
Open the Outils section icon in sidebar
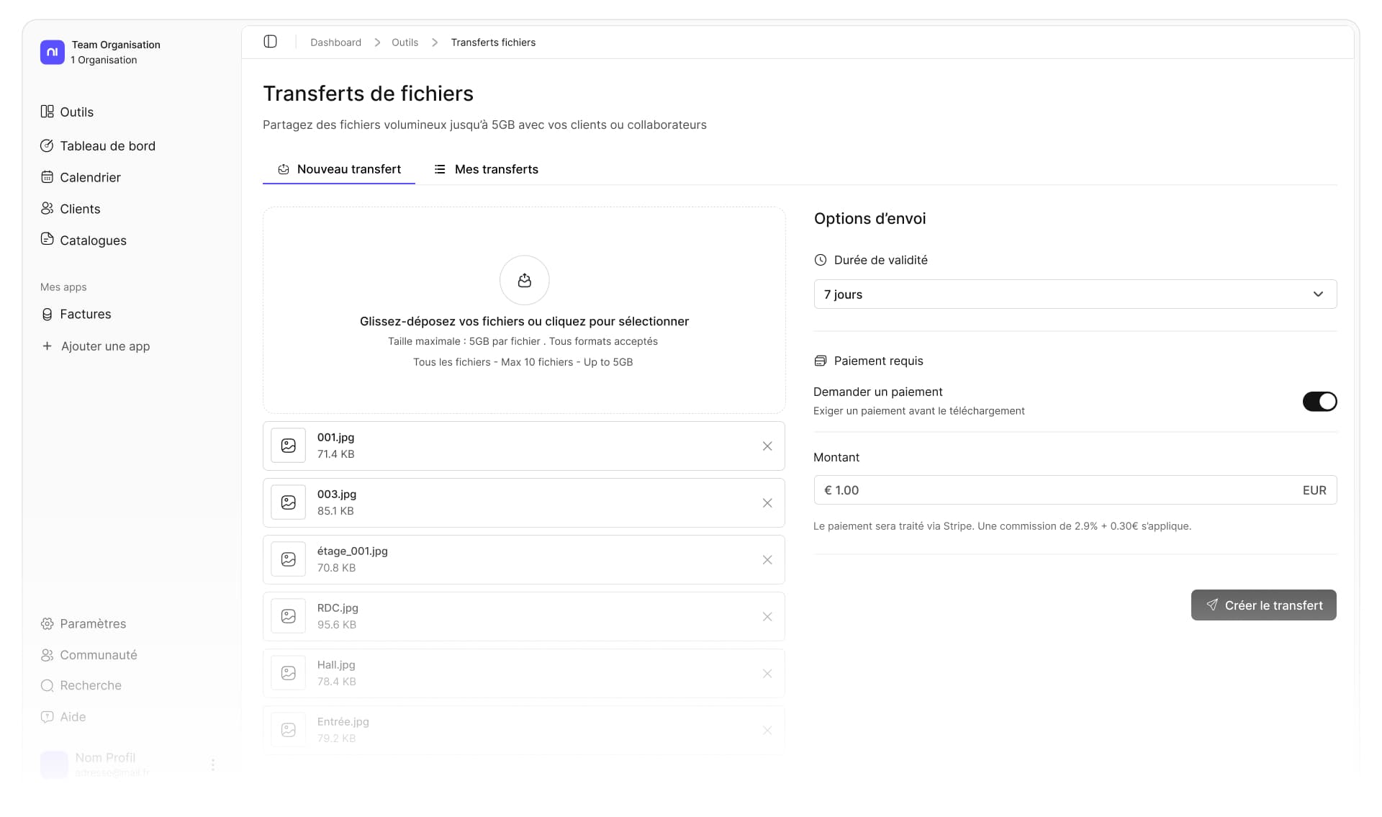48,112
